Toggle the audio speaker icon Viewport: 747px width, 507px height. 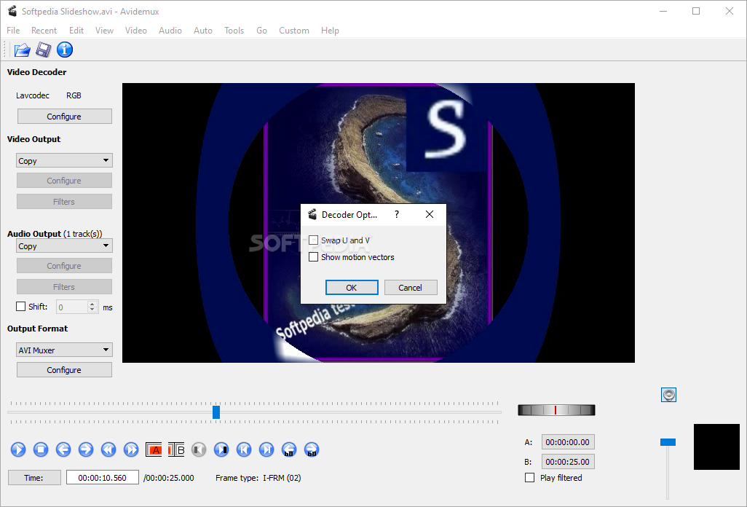click(x=669, y=395)
